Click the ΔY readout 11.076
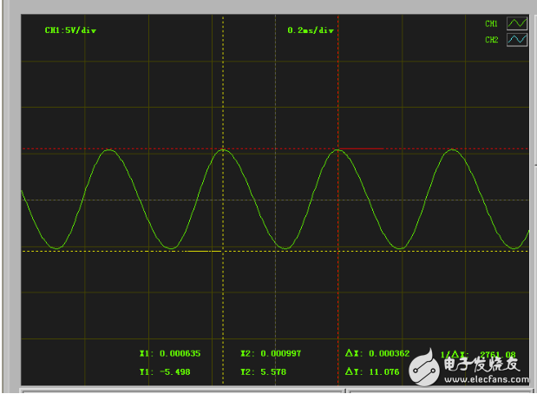 [x=368, y=371]
